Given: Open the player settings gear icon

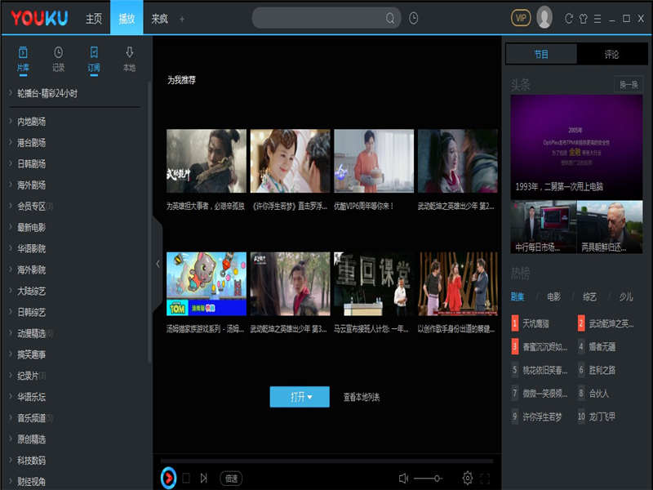Looking at the screenshot, I should click(467, 478).
